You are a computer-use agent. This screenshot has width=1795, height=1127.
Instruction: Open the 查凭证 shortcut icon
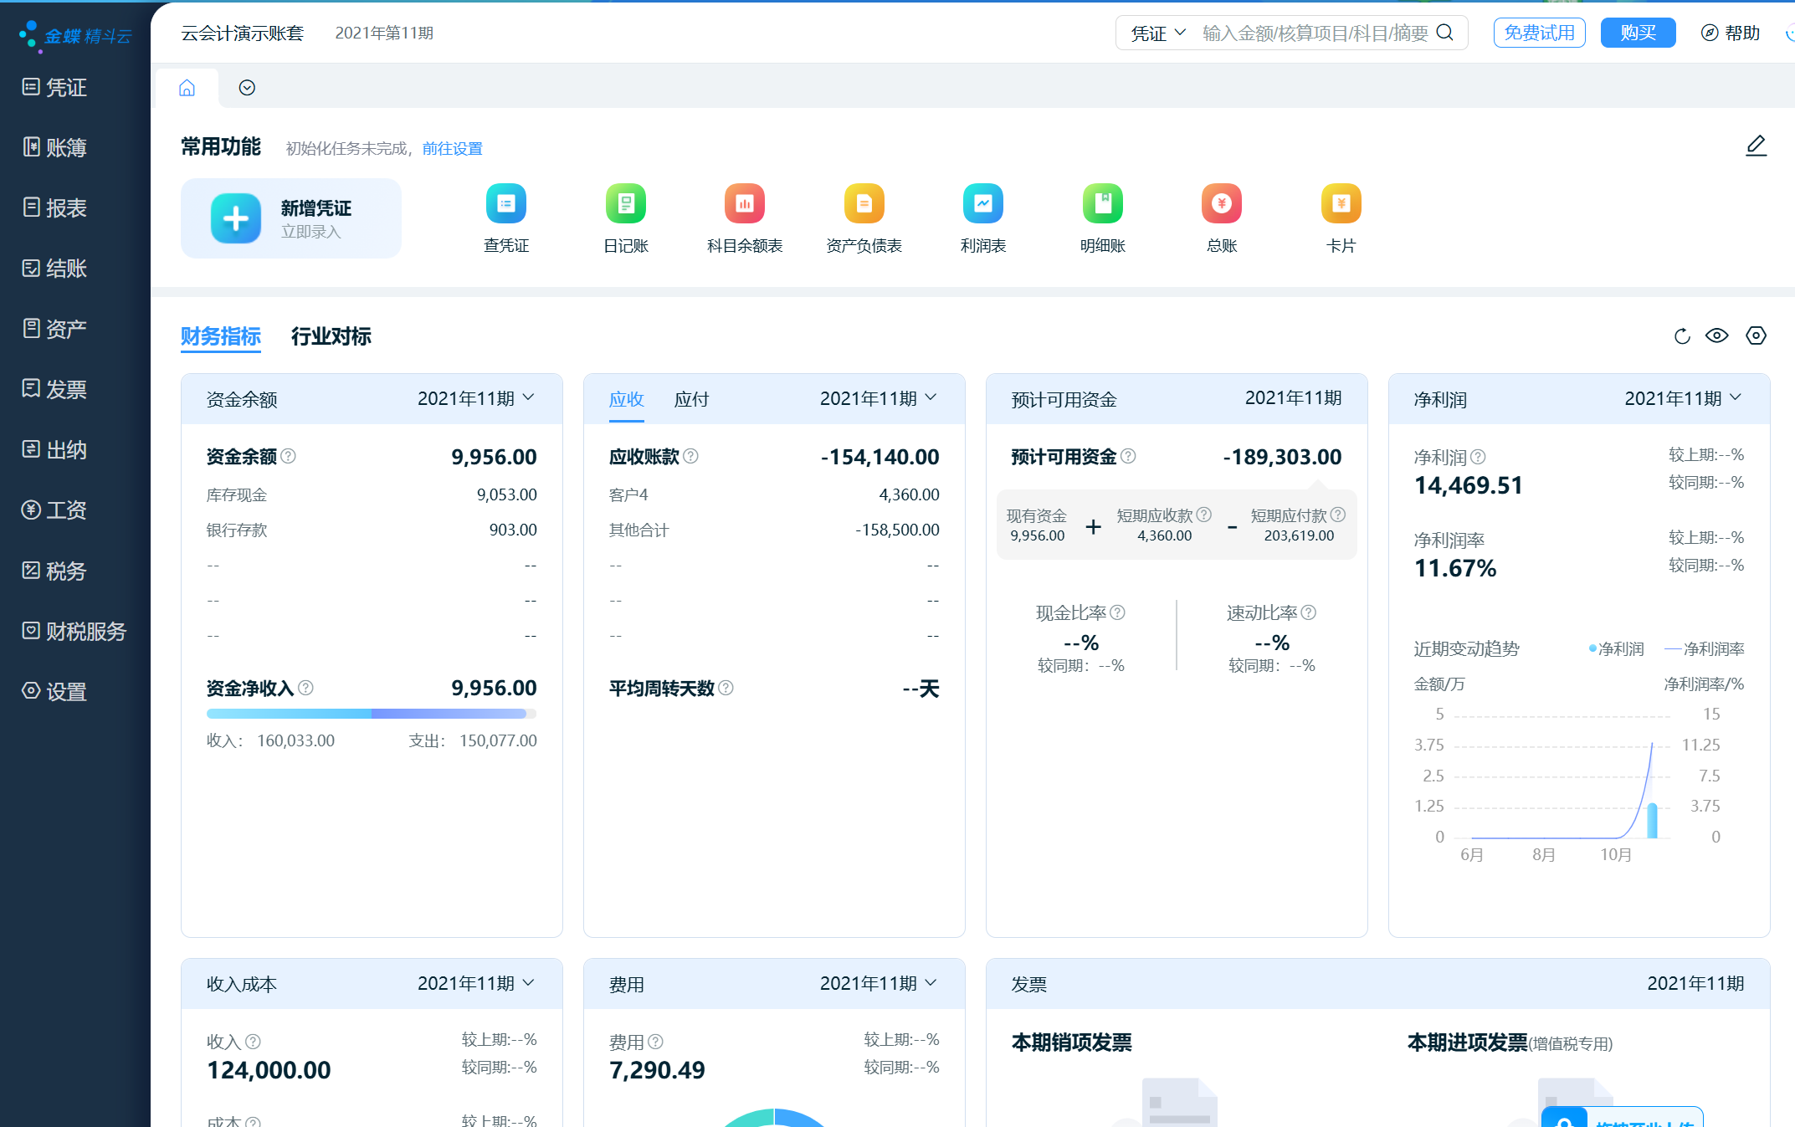[x=506, y=203]
